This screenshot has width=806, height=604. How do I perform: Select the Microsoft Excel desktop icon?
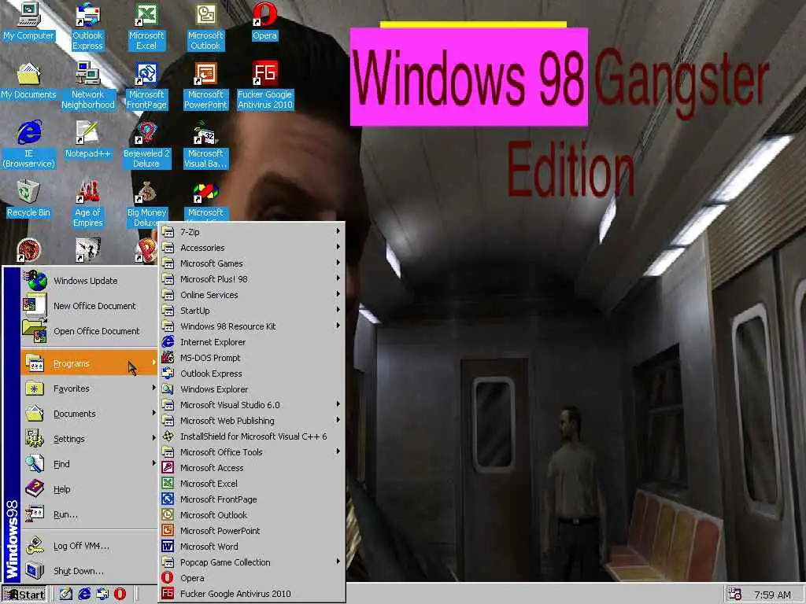tap(146, 26)
